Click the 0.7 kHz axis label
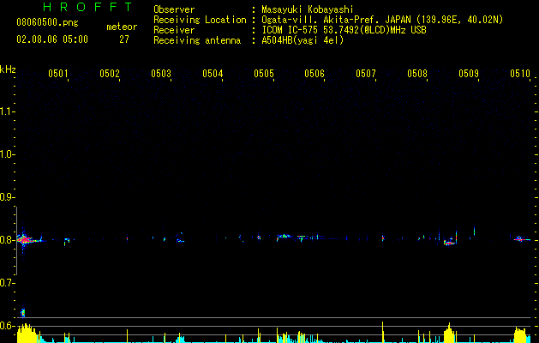The height and width of the screenshot is (343, 539). pos(7,283)
